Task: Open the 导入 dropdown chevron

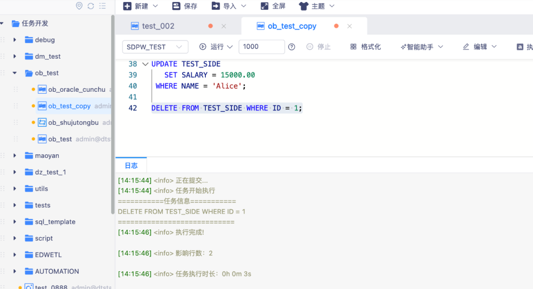Action: click(243, 6)
